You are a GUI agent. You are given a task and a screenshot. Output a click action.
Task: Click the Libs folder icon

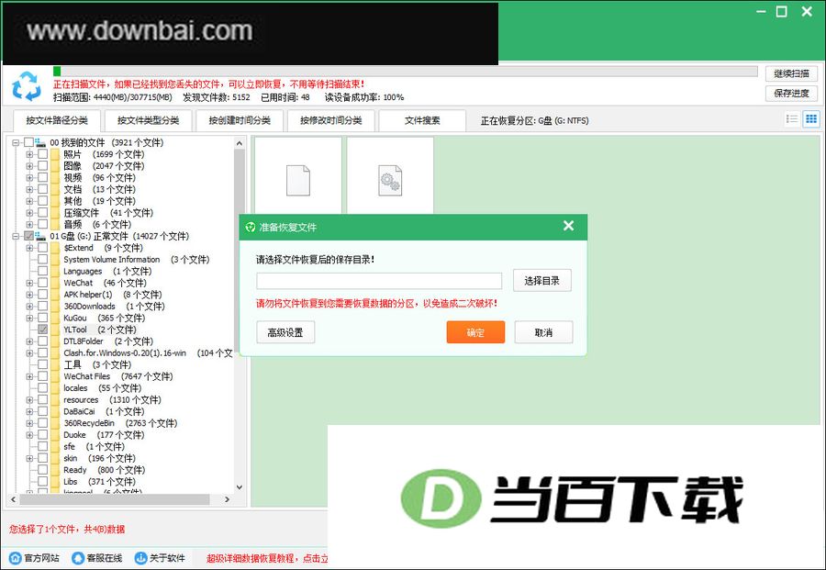click(55, 482)
